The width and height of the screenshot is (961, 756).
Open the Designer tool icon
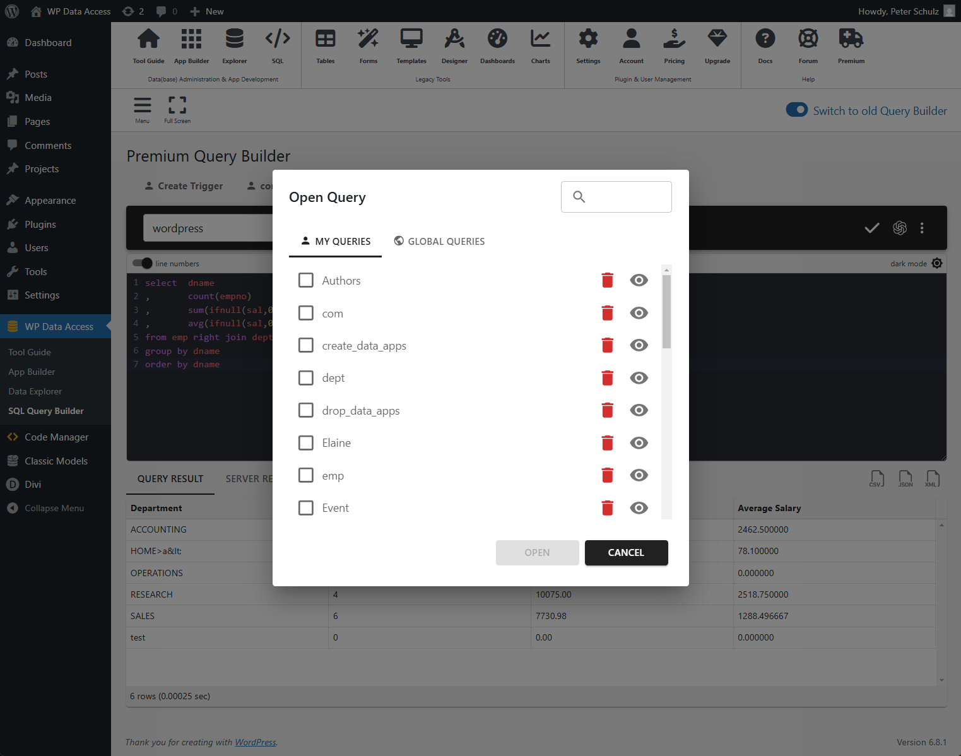point(454,38)
